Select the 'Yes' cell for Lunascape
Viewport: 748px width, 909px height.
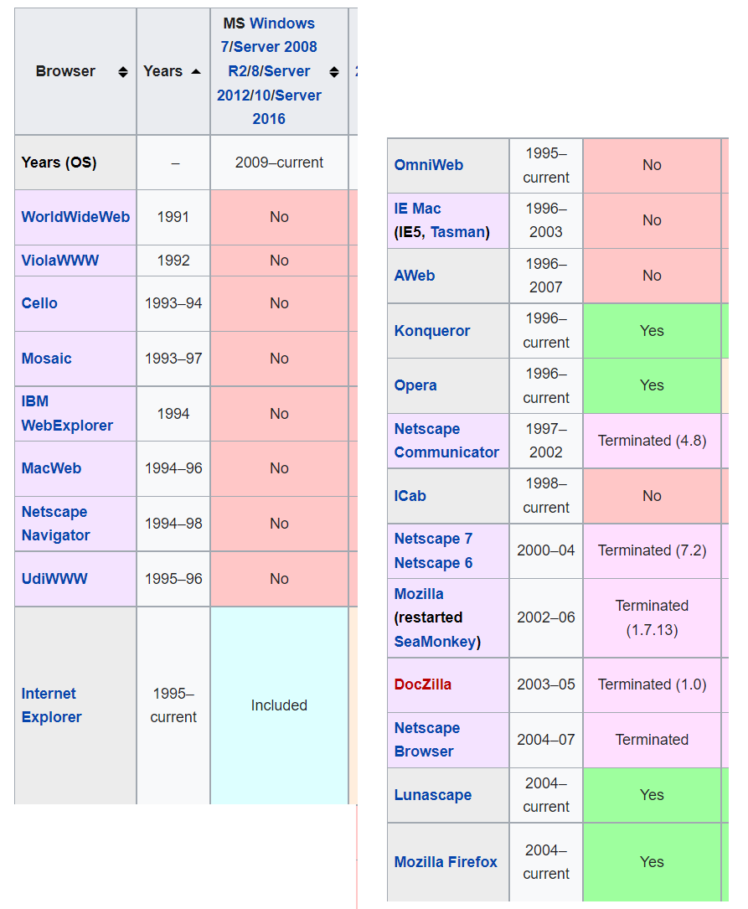652,795
